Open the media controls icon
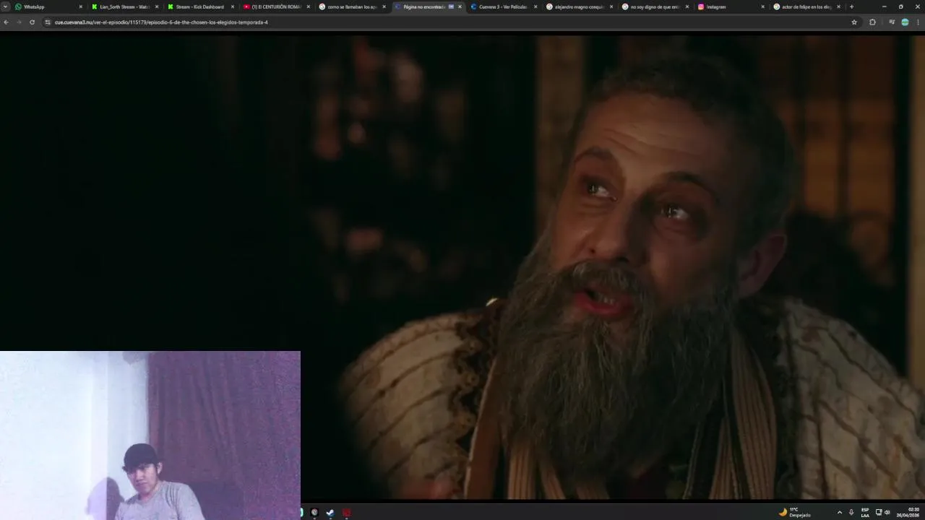925x520 pixels. 892,22
